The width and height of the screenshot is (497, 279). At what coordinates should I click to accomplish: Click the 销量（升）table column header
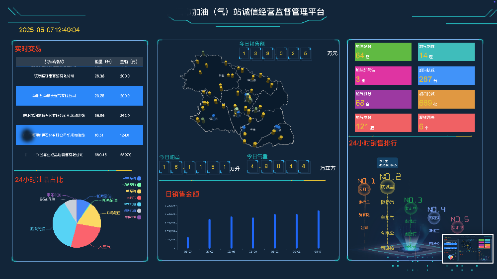[x=101, y=62]
